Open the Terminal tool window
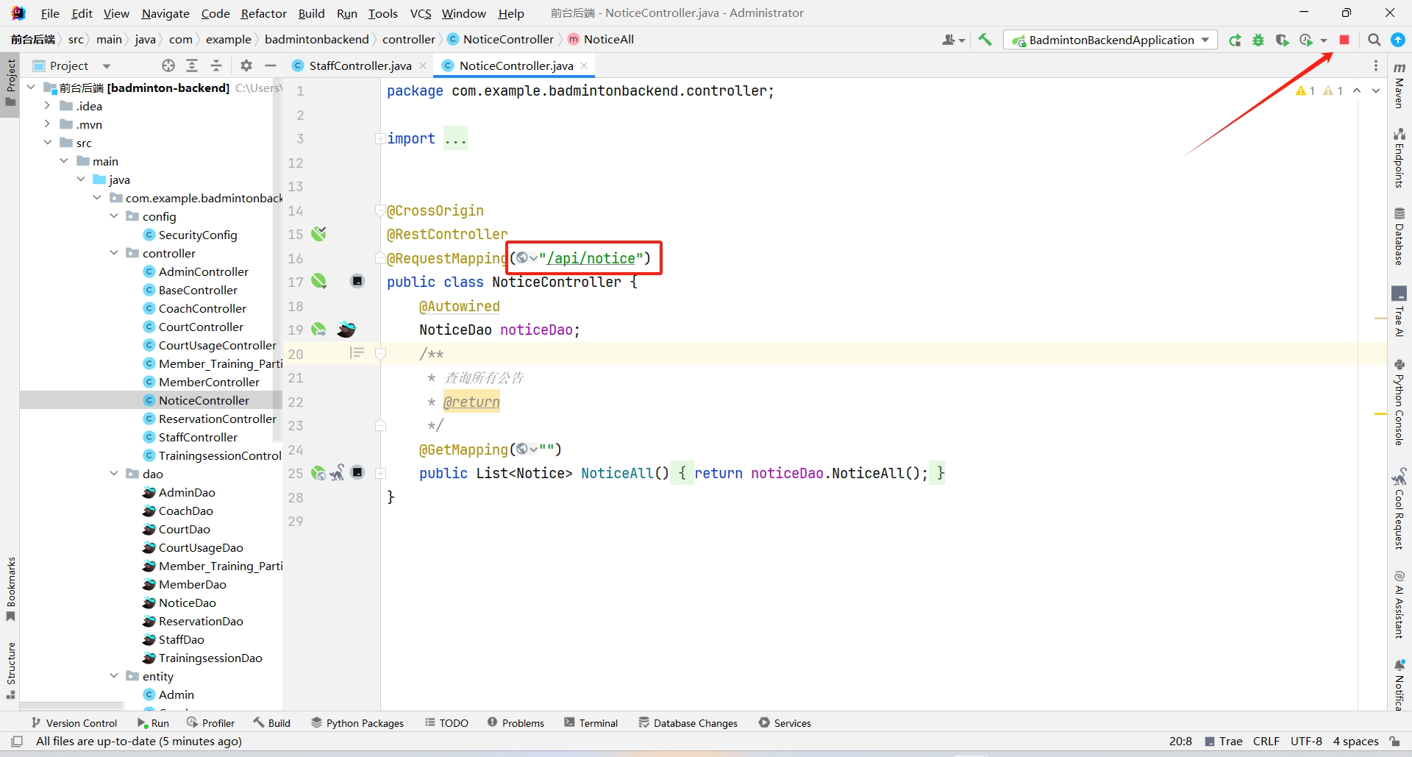Screen dimensions: 1412x757 tap(591, 723)
